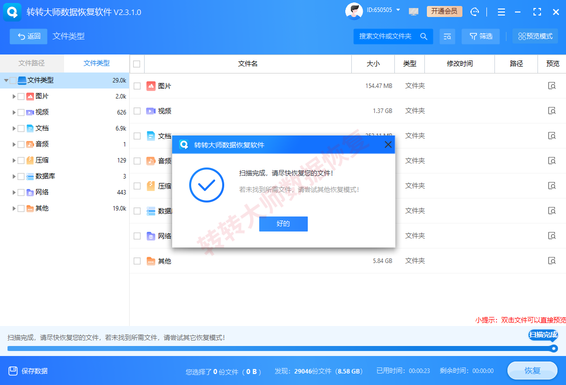
Task: Expand the 音频 tree node
Action: point(14,144)
